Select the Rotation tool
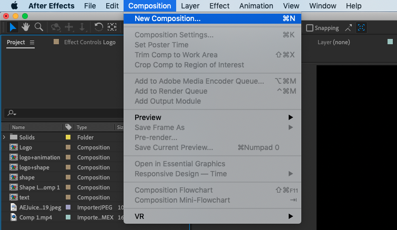Screen dimensions: 397x230 coord(98,27)
